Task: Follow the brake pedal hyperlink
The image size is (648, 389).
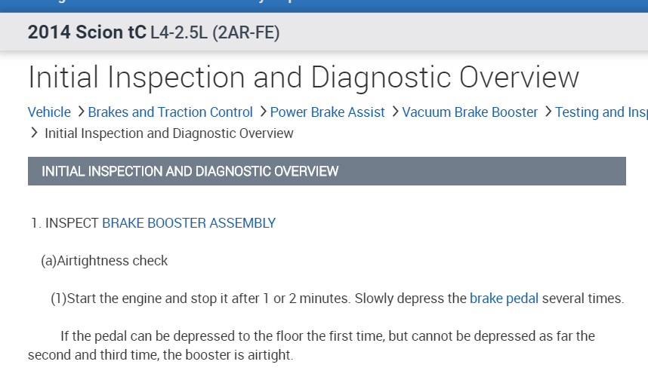Action: point(504,299)
